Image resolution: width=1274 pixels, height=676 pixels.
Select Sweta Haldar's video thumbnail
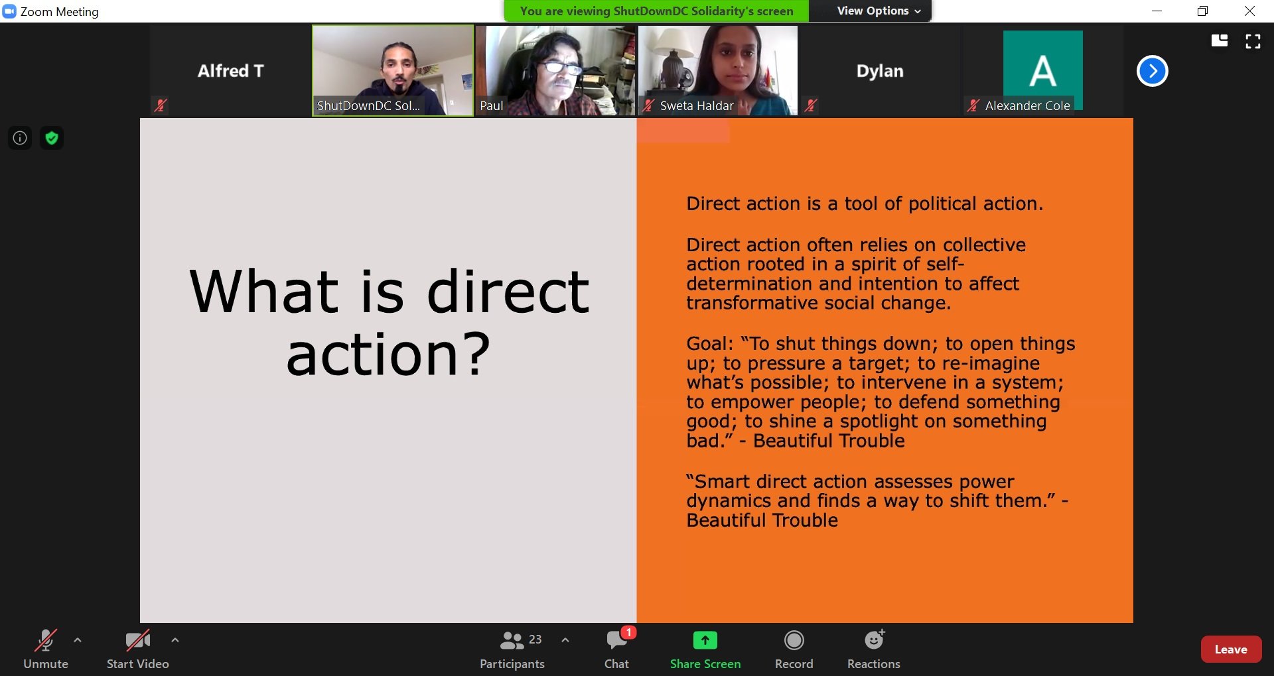(718, 71)
